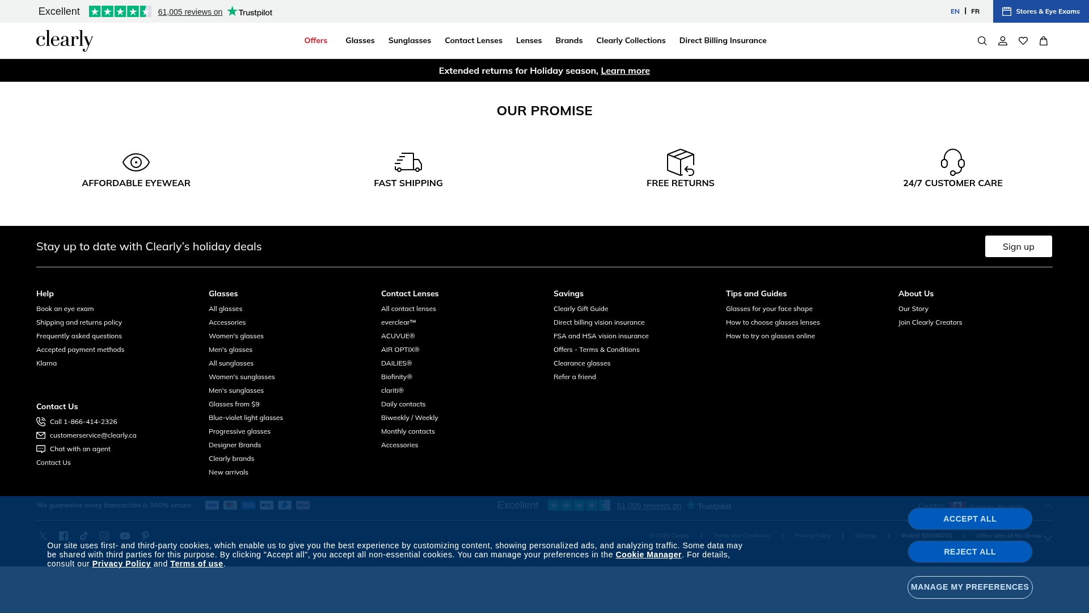This screenshot has width=1089, height=613.
Task: Click the Affordable Eyewear eye icon
Action: (136, 162)
